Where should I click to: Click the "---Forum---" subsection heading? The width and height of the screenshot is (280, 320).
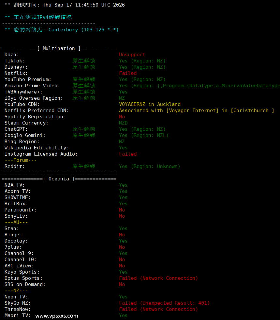pos(21,160)
